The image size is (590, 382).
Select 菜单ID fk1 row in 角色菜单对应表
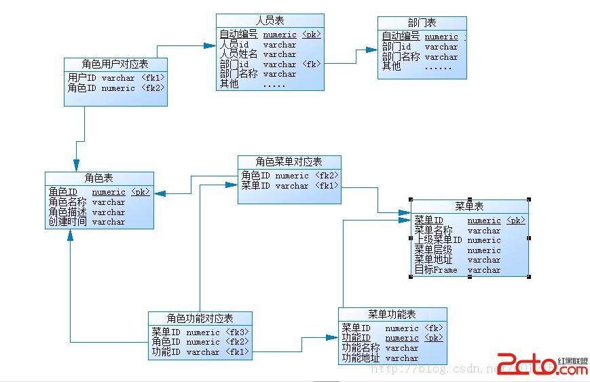290,186
